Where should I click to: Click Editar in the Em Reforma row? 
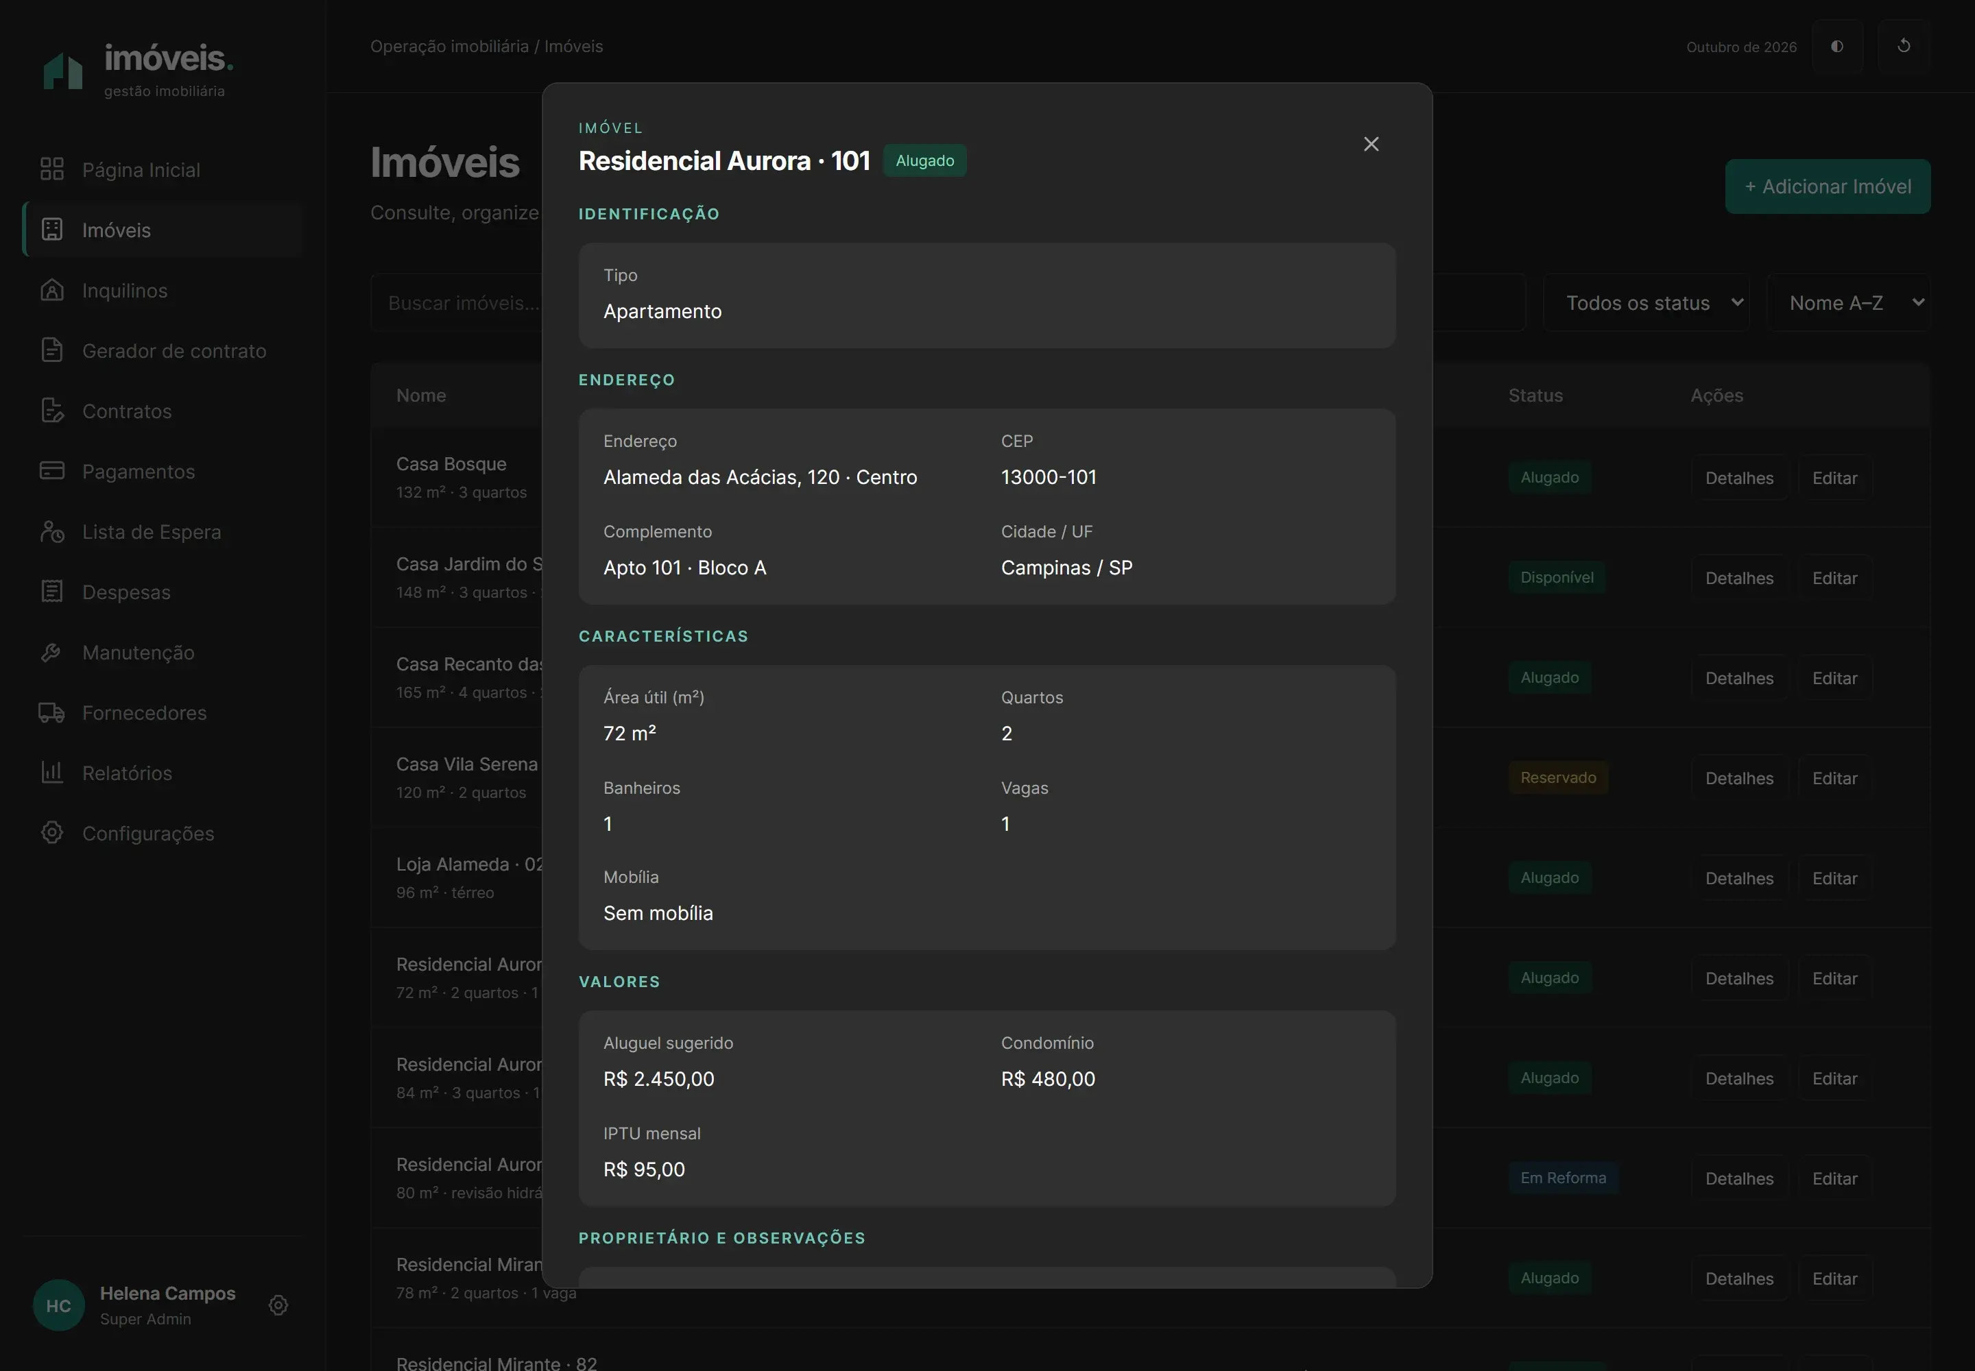1835,1178
